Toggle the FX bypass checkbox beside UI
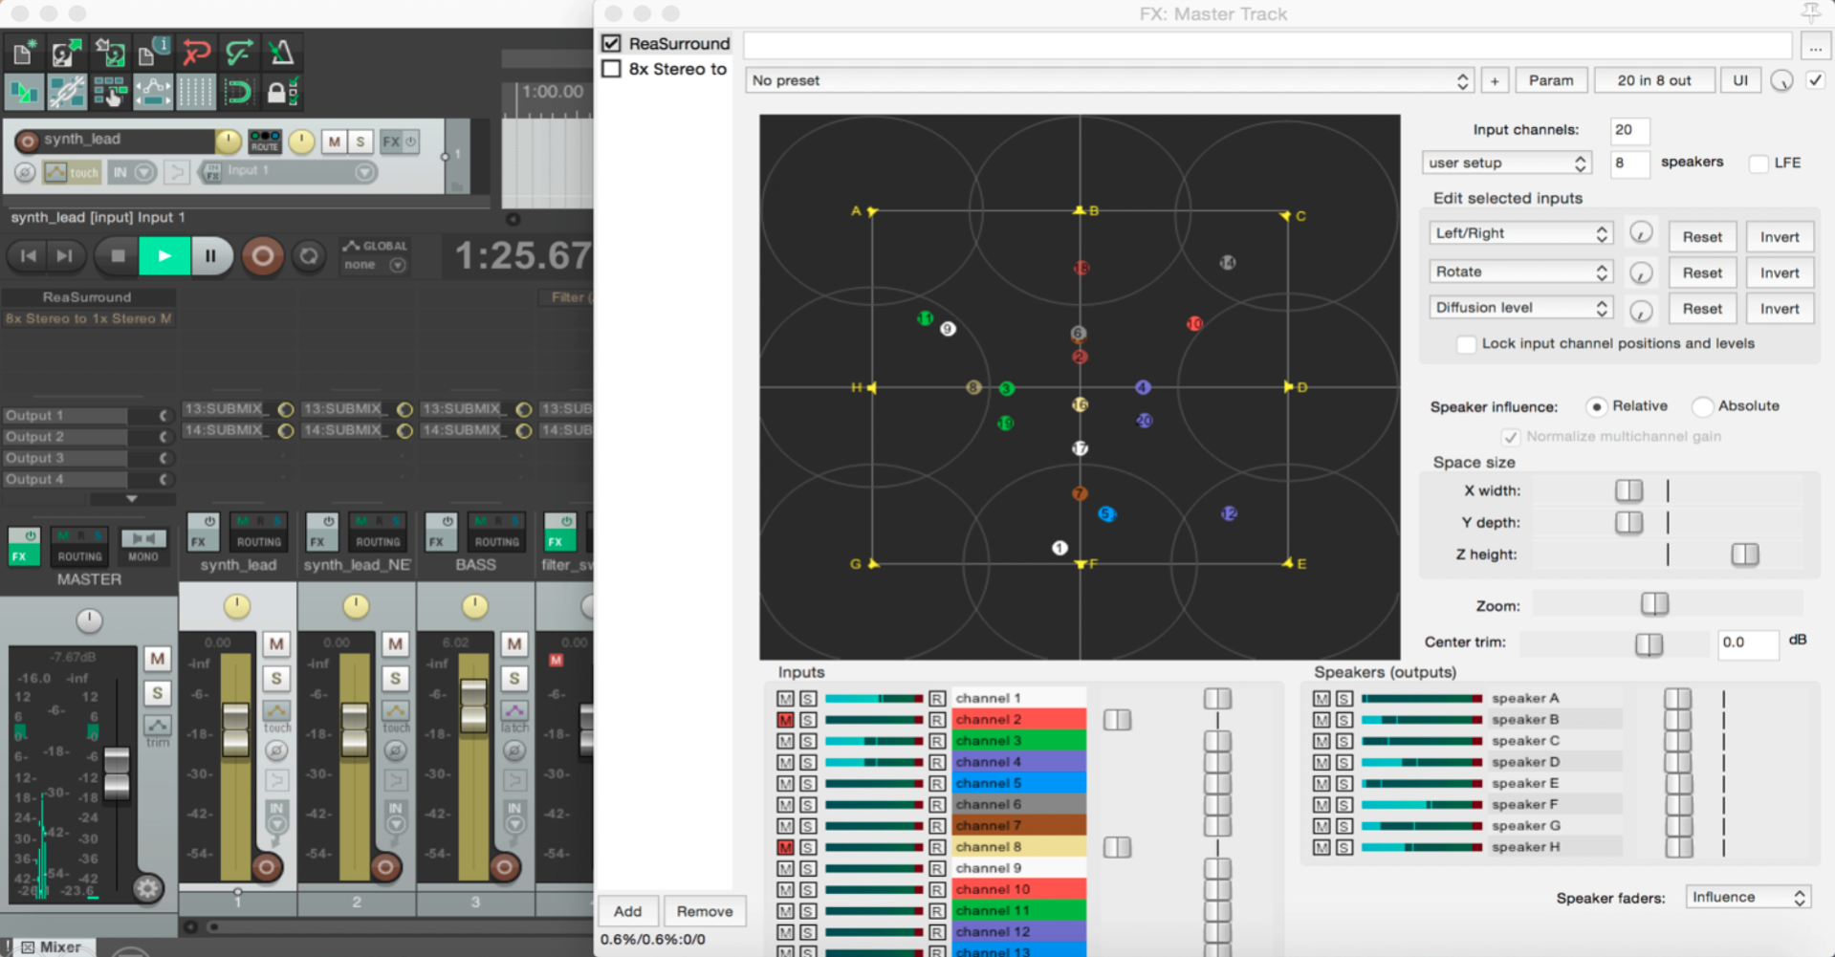This screenshot has height=957, width=1835. pos(1815,80)
